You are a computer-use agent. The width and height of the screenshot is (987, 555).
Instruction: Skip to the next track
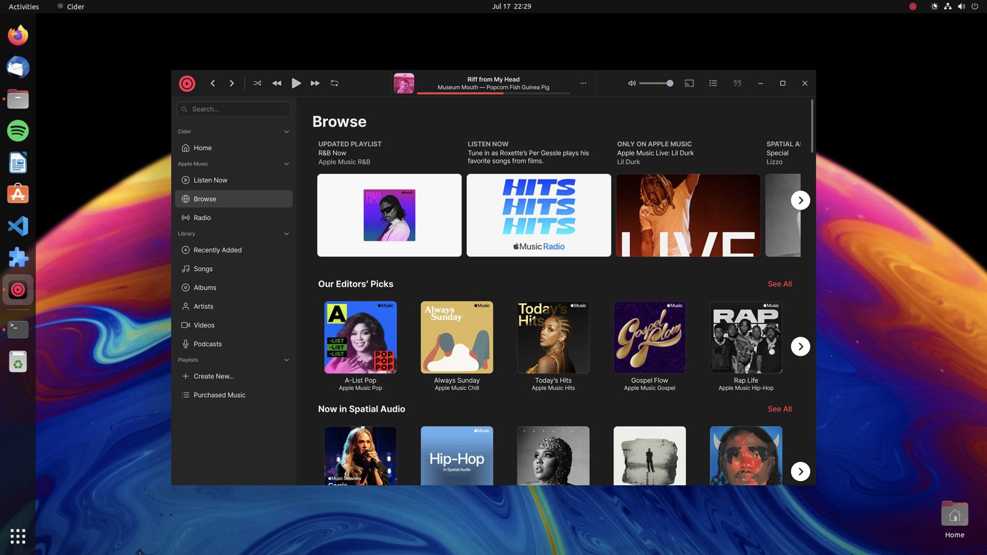[x=315, y=83]
